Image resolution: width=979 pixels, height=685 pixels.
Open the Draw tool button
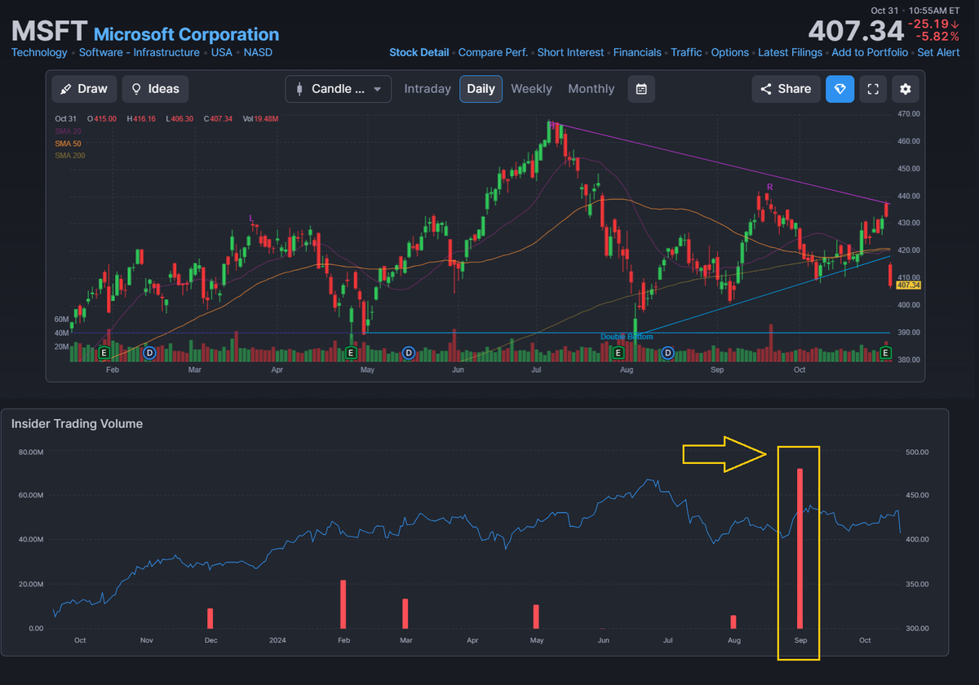(84, 89)
